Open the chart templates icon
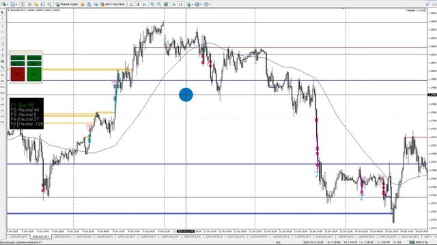The image size is (437, 245). click(x=206, y=5)
